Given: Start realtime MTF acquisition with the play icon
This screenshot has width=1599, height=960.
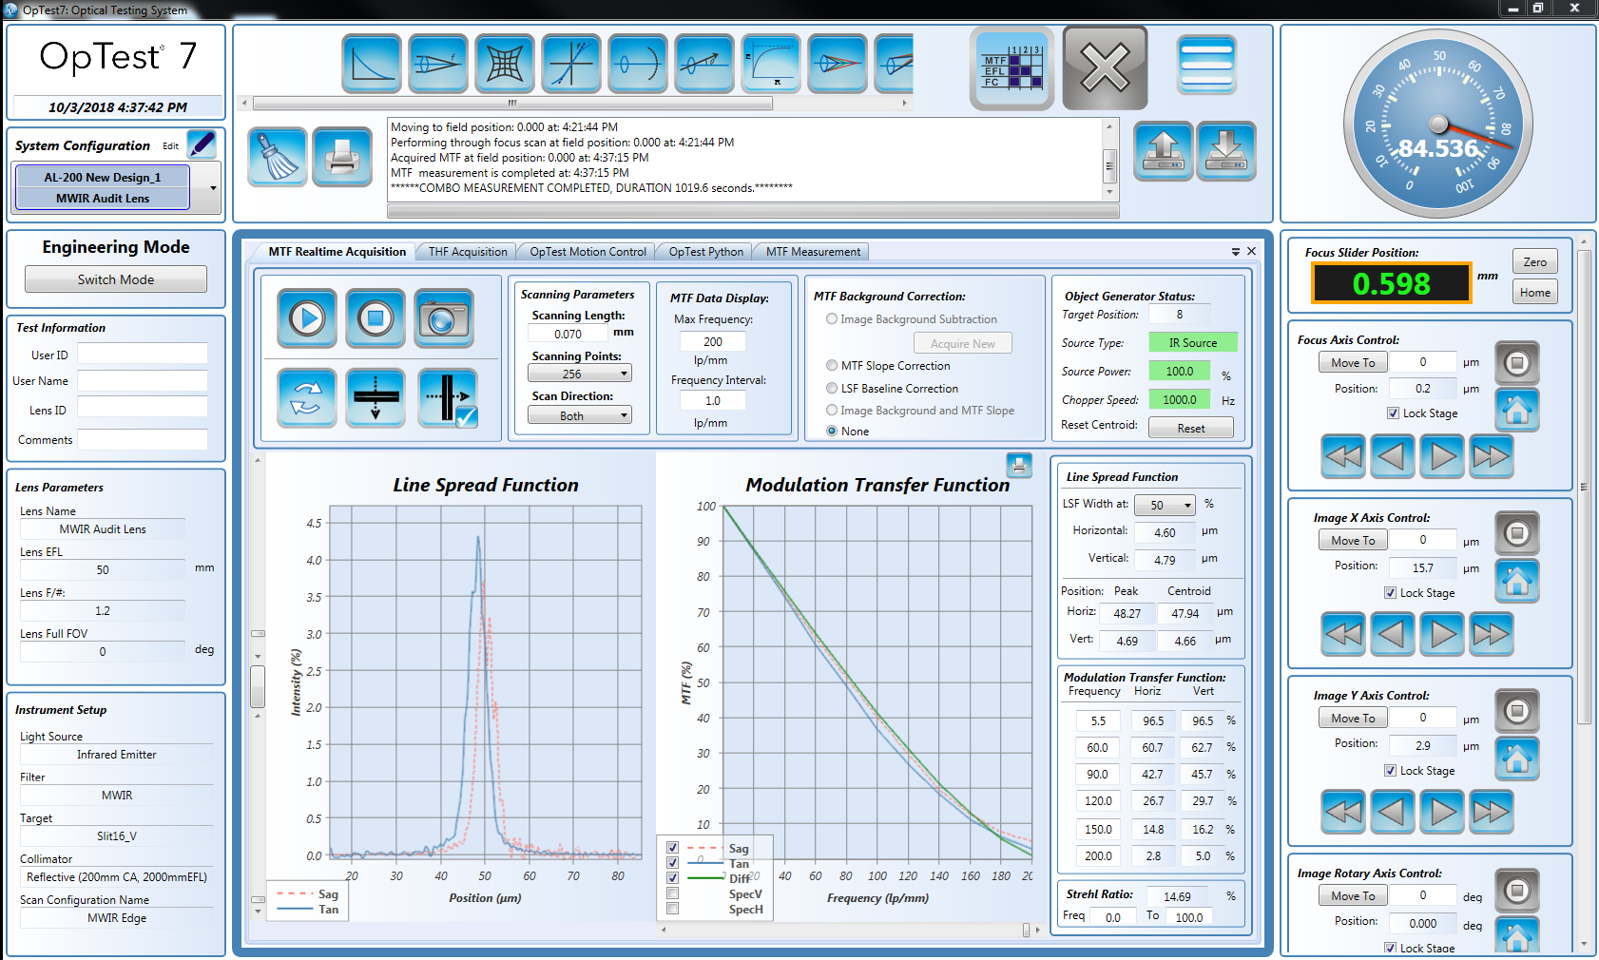Looking at the screenshot, I should click(x=307, y=318).
